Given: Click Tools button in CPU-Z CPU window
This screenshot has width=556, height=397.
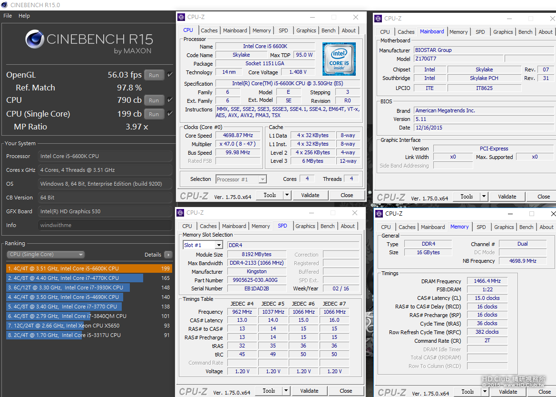Looking at the screenshot, I should click(x=270, y=195).
